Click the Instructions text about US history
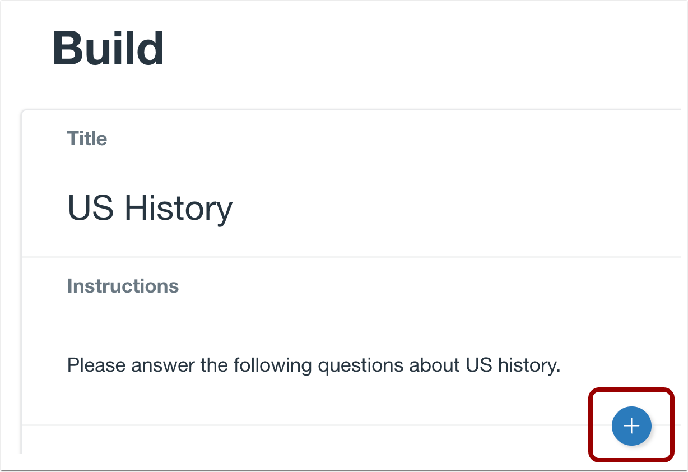This screenshot has height=472, width=688. (314, 365)
